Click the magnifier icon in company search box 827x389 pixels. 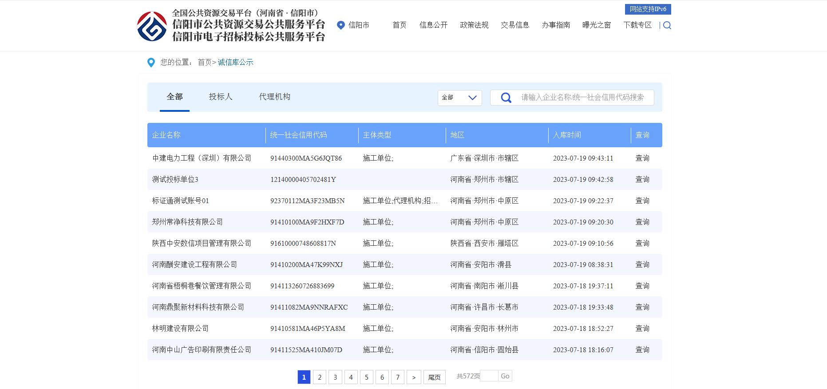506,98
